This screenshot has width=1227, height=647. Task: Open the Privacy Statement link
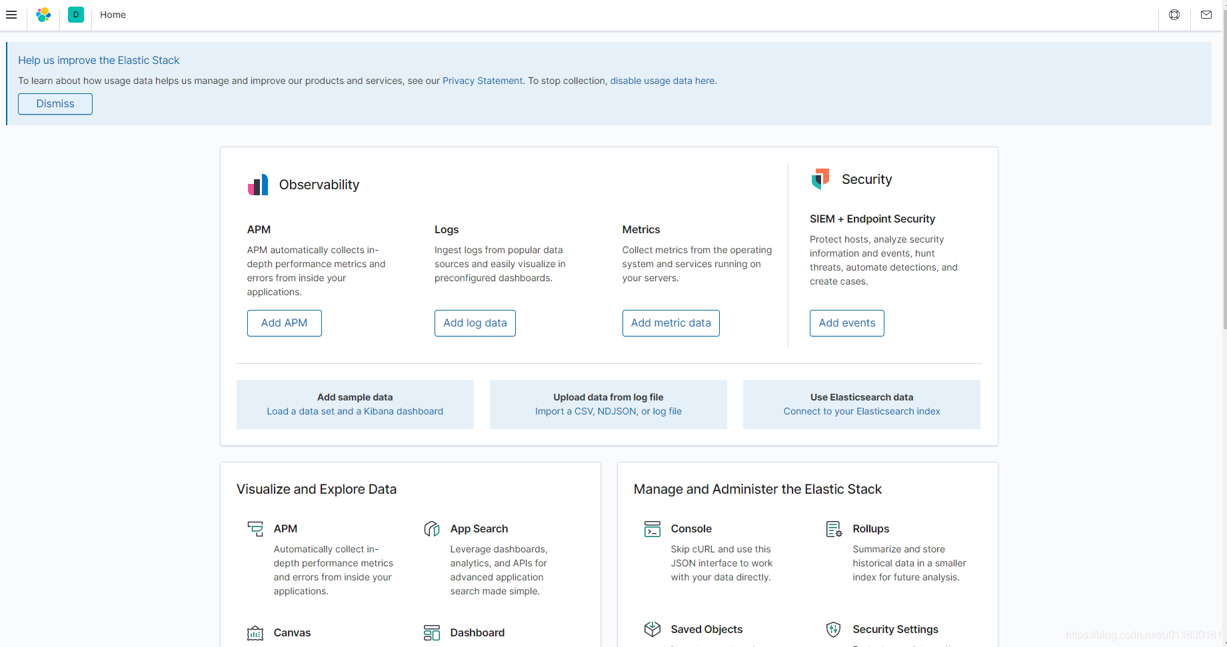pos(483,81)
